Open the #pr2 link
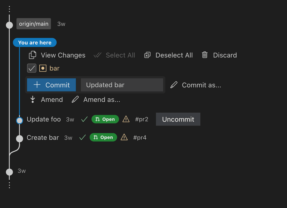 [x=141, y=119]
